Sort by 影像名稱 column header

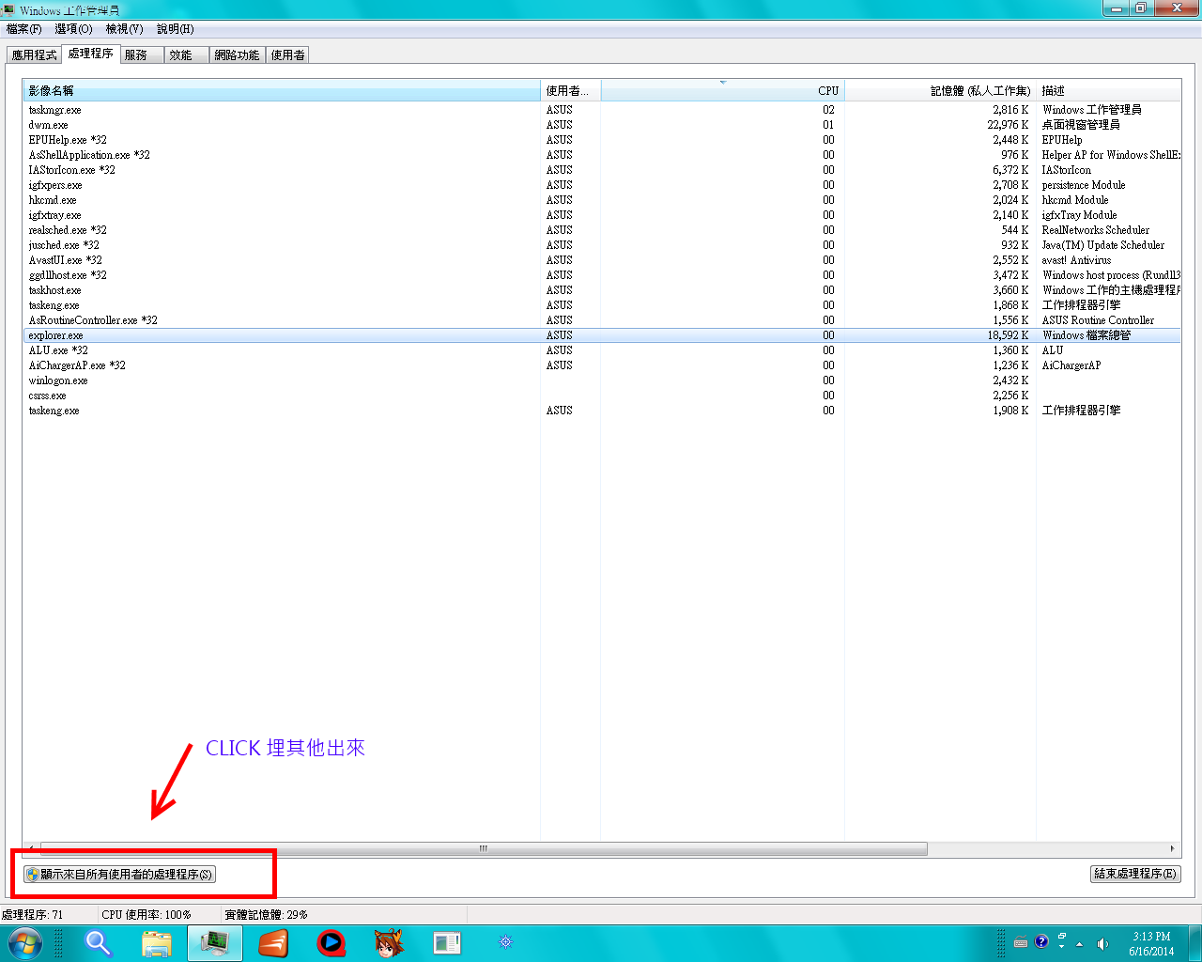[282, 91]
